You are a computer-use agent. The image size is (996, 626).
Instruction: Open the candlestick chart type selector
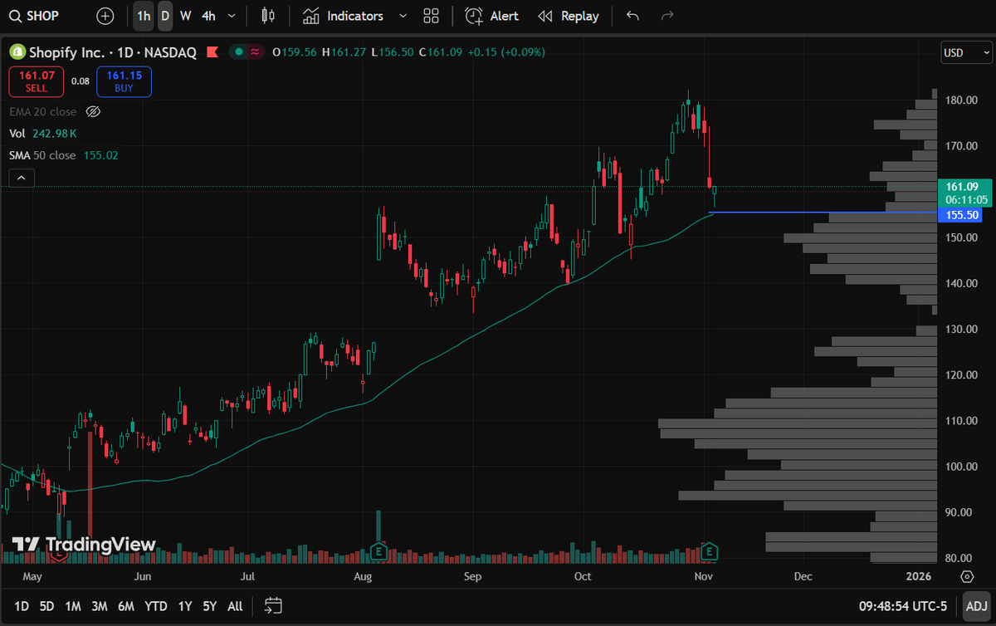click(267, 16)
